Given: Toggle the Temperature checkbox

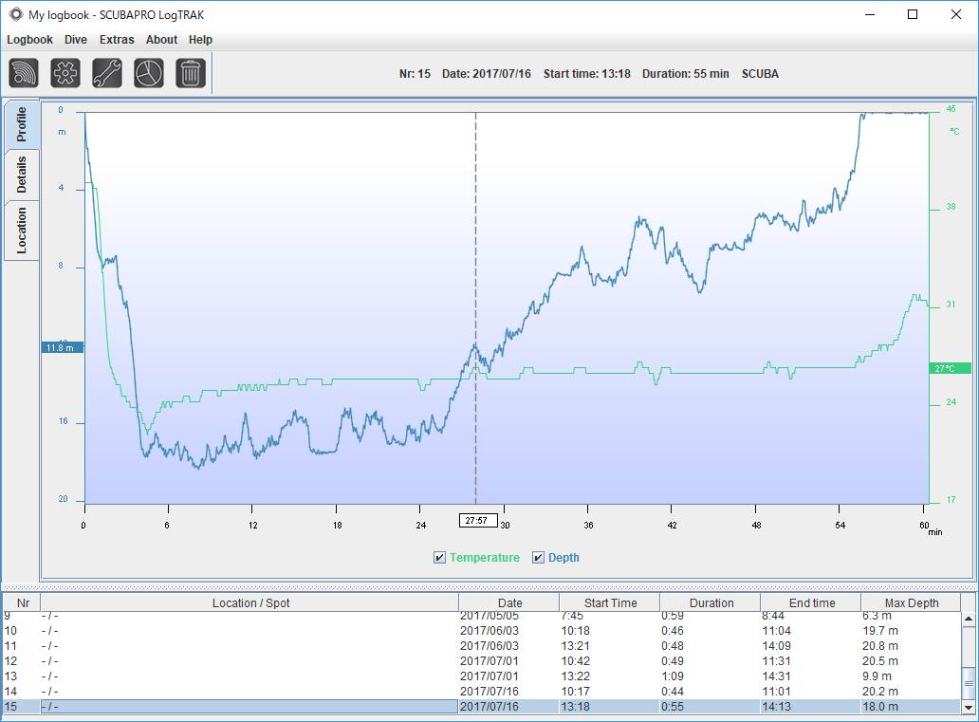Looking at the screenshot, I should point(439,557).
